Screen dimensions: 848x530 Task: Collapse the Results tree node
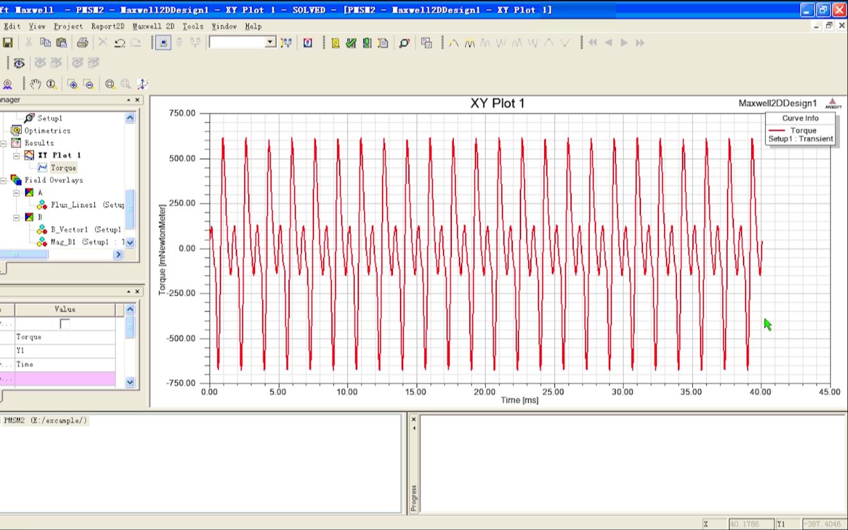click(3, 143)
